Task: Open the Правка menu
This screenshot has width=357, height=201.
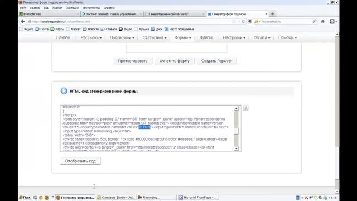Action: pos(35,8)
